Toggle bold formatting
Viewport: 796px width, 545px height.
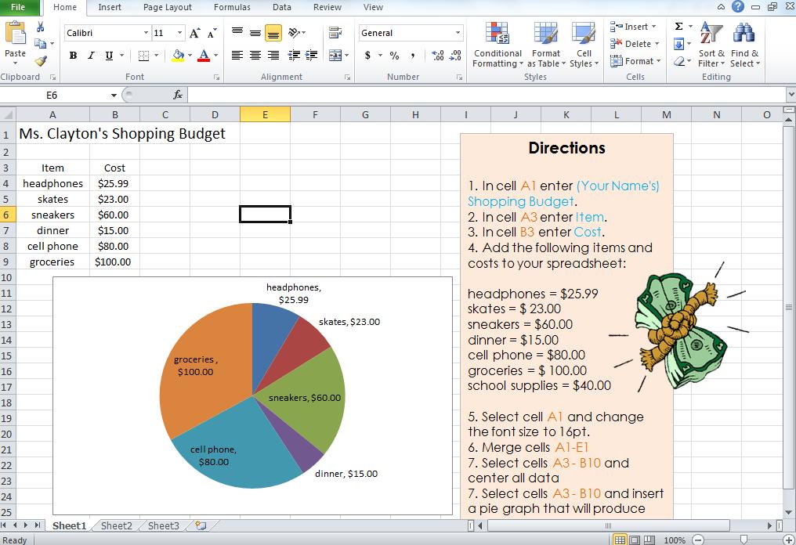tap(73, 56)
